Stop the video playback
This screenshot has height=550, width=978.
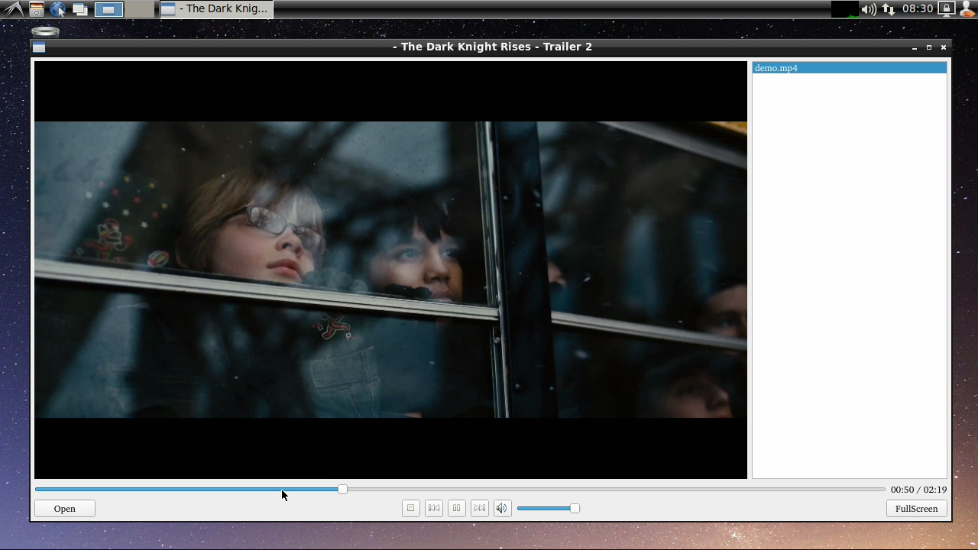[410, 508]
